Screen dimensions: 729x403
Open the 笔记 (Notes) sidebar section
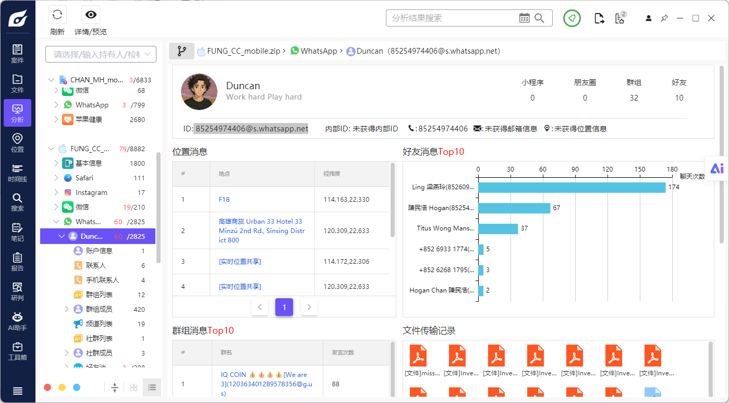17,232
